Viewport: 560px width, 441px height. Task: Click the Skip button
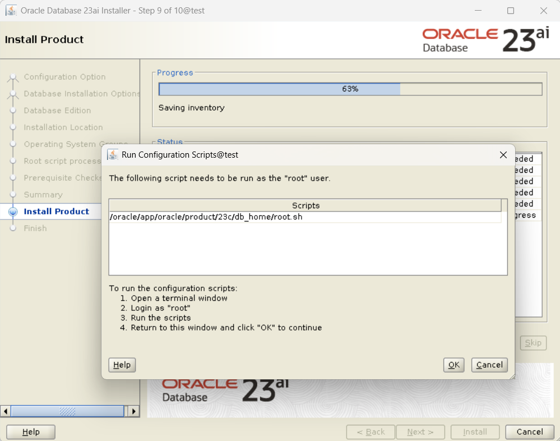[533, 343]
